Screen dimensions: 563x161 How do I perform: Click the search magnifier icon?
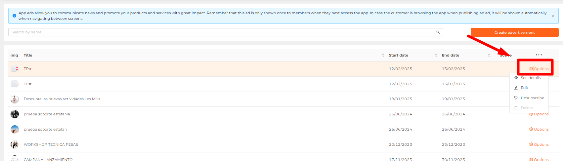click(x=438, y=32)
